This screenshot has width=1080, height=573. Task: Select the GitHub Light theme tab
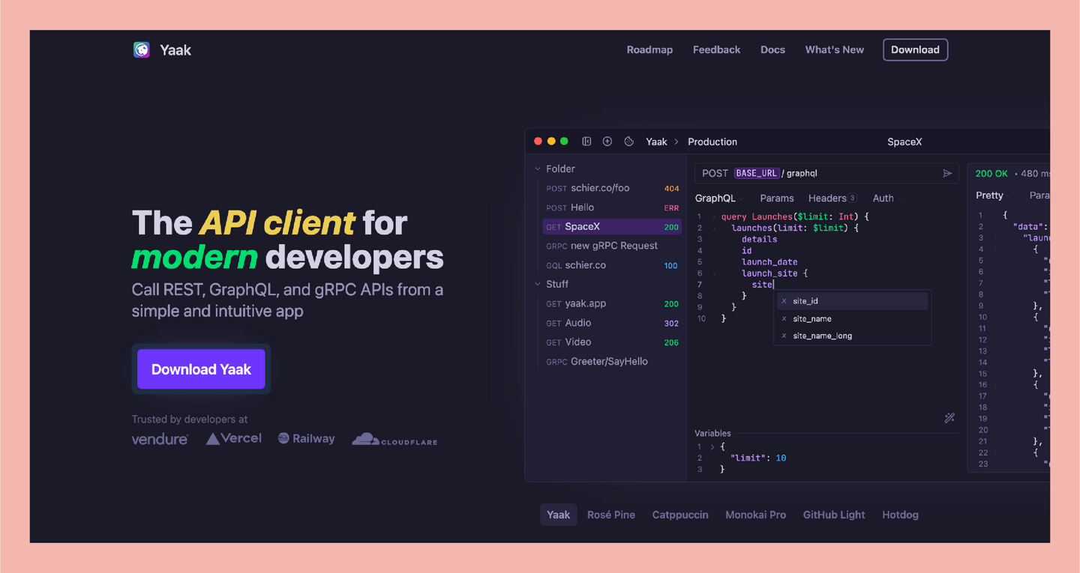click(x=834, y=515)
